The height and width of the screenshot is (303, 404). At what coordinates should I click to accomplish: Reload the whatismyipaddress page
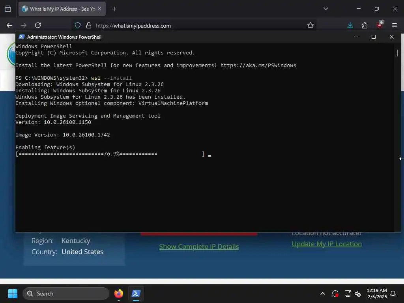pyautogui.click(x=38, y=25)
